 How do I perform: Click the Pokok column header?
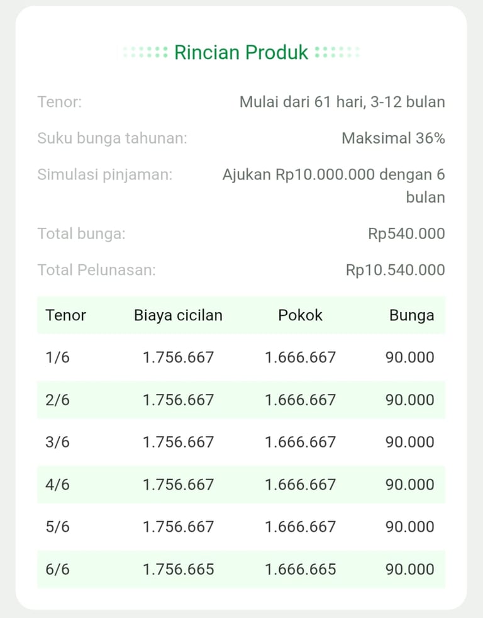tap(300, 315)
